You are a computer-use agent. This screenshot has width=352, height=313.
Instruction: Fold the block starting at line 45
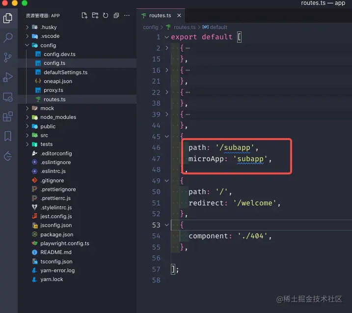166,137
